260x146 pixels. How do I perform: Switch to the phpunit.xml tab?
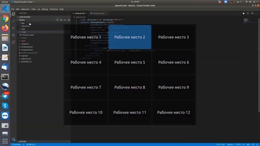[x=80, y=13]
